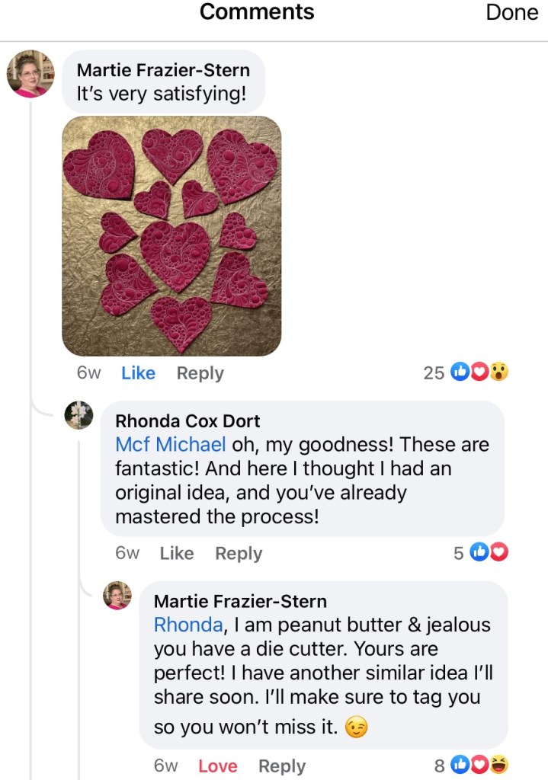This screenshot has width=548, height=780.
Task: Open Martie Frazier-Stern's top profile picture
Action: point(31,74)
